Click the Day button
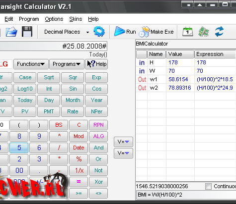Screen dimensions: 236x204 point(49,100)
